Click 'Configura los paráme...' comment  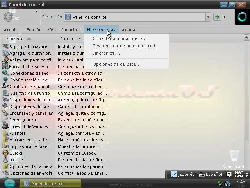tap(82, 173)
